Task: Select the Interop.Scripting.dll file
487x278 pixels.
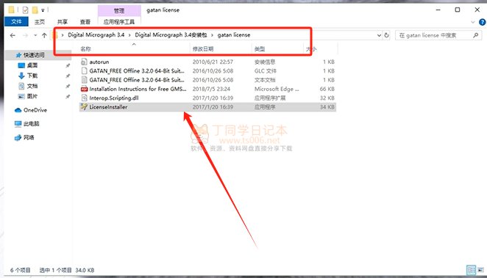Action: tap(207, 98)
